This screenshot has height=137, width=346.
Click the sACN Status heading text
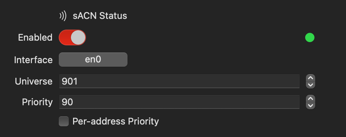[x=100, y=16]
